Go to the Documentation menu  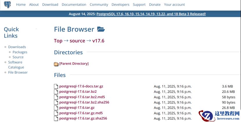[74, 5]
